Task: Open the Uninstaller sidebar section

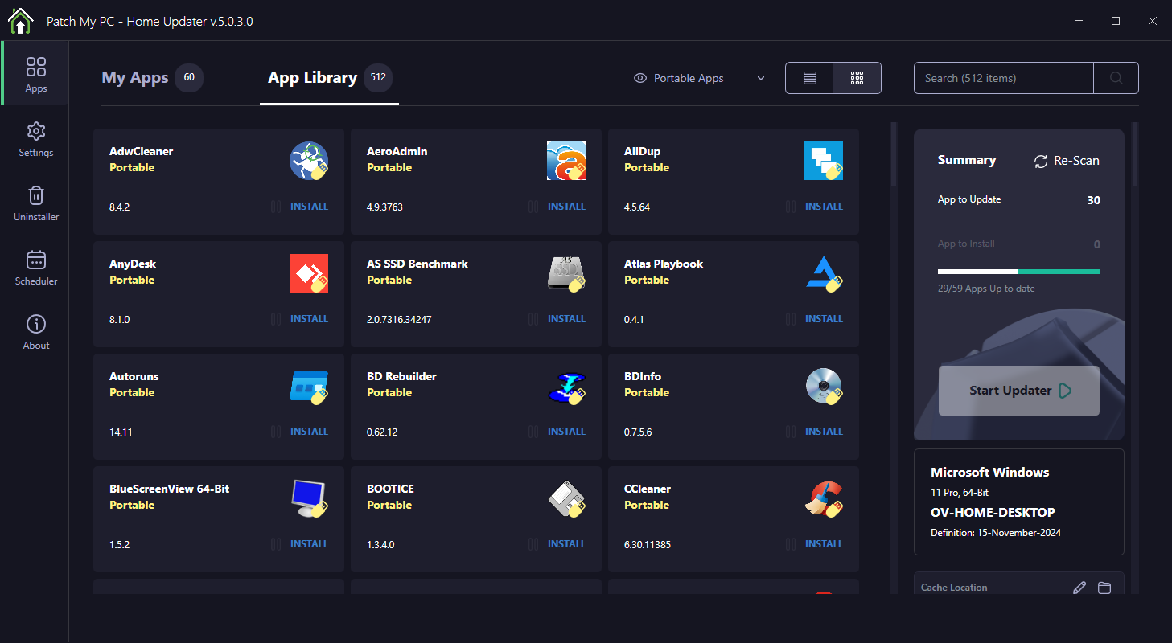Action: [x=36, y=203]
